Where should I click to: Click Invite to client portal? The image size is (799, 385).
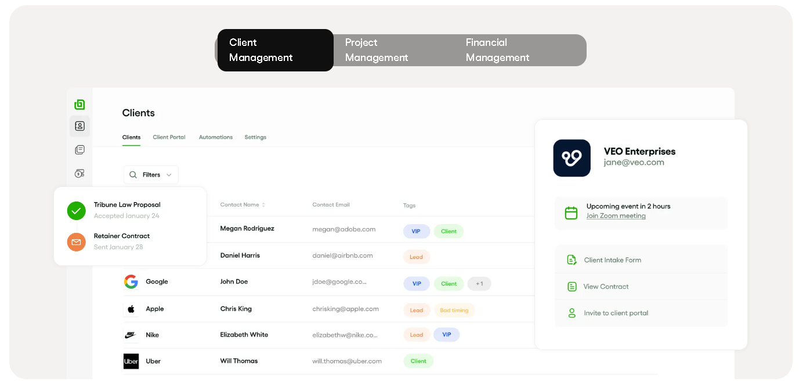pyautogui.click(x=641, y=313)
